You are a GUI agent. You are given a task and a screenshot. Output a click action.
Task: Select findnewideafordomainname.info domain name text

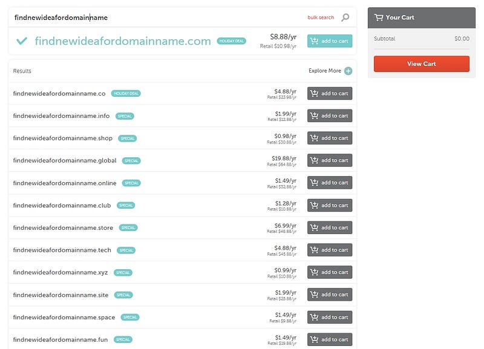pos(61,116)
